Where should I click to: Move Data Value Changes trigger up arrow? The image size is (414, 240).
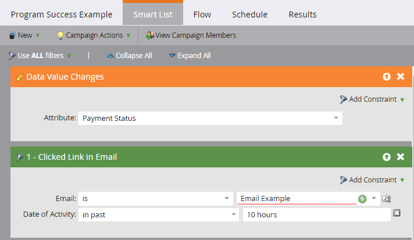[x=387, y=77]
